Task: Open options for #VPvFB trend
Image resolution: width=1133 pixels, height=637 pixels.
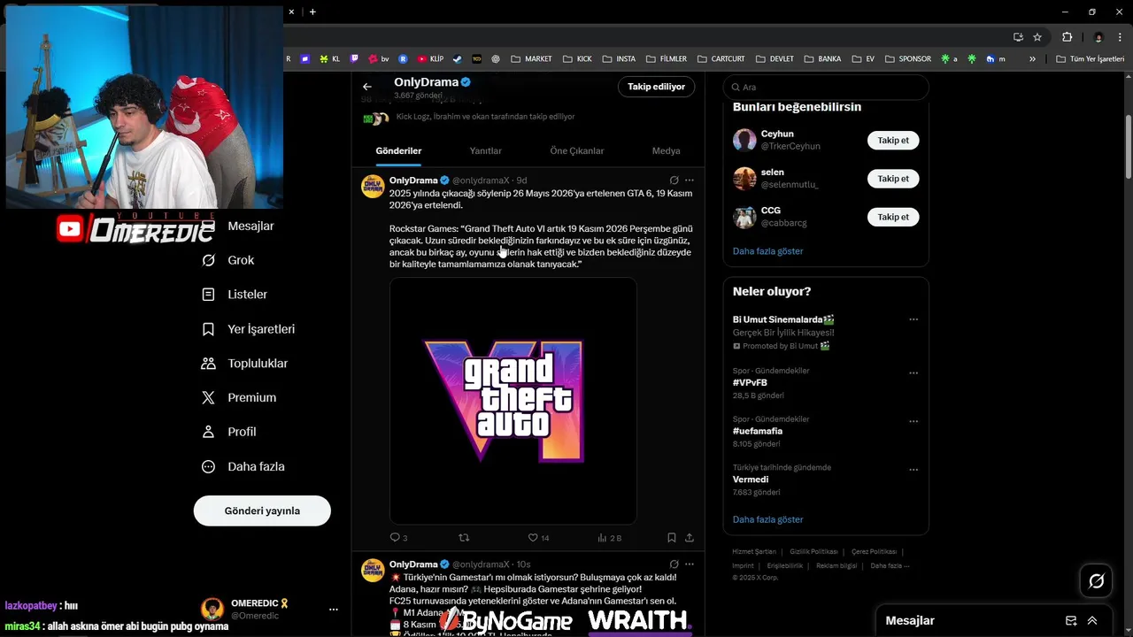Action: click(x=913, y=373)
